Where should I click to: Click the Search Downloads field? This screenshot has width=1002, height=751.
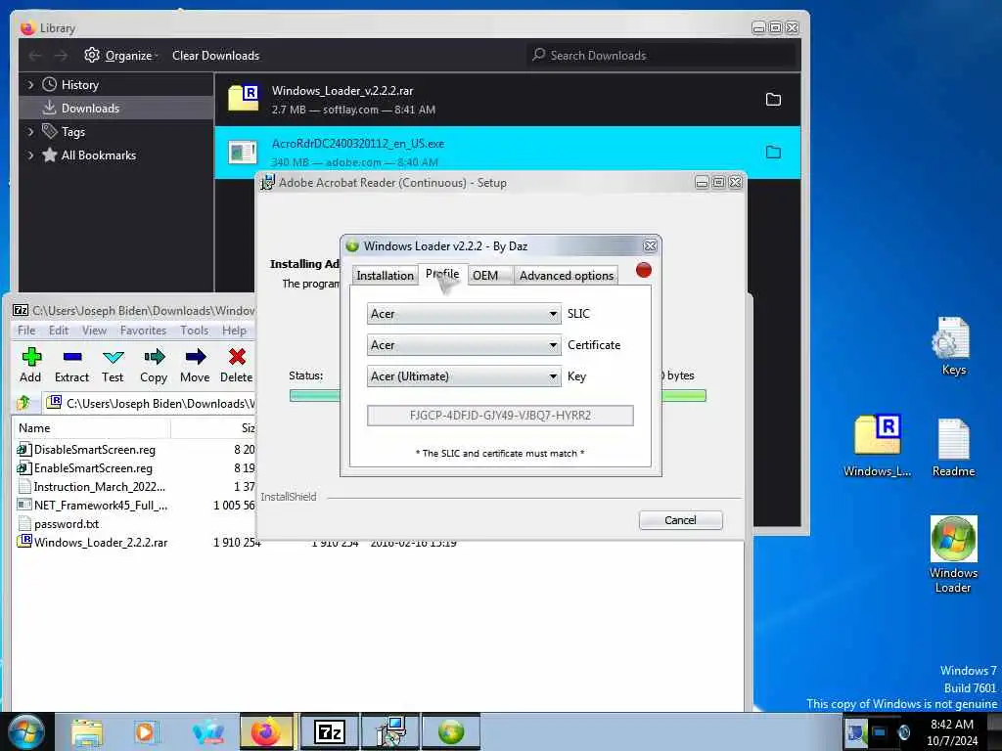pos(662,56)
